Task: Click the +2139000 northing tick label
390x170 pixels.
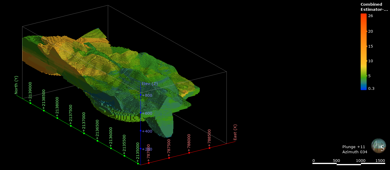Action: 30,92
